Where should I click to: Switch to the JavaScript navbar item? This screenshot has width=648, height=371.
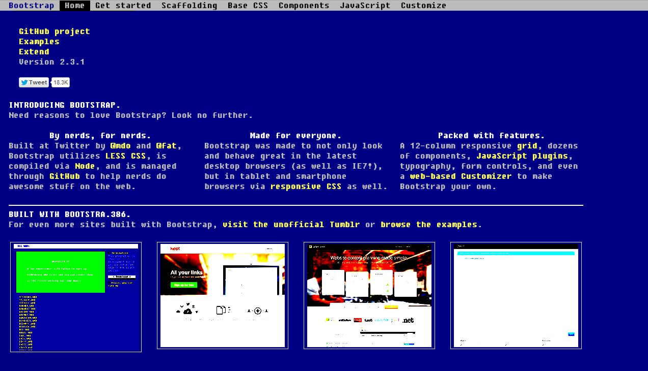click(365, 6)
